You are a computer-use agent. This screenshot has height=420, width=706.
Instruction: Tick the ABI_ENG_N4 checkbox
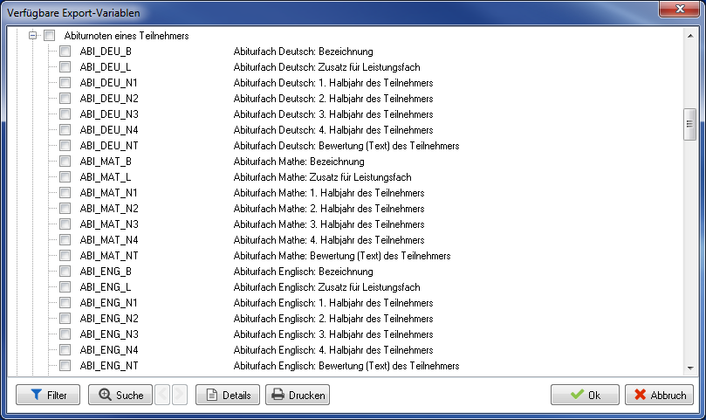[x=65, y=349]
